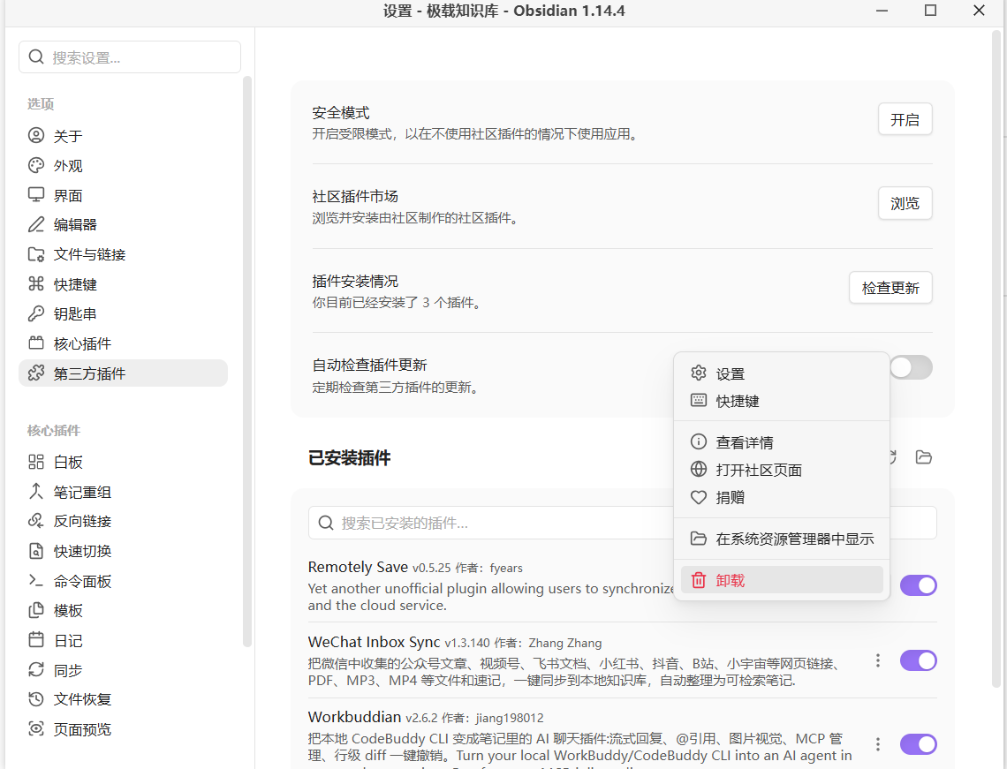Open the 白板 canvas plugin settings

(x=124, y=462)
